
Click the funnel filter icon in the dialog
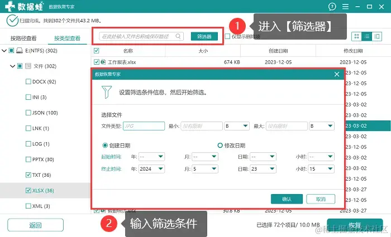[107, 92]
